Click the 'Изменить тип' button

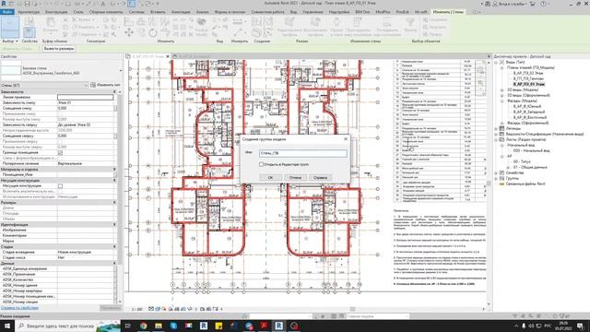pyautogui.click(x=105, y=85)
